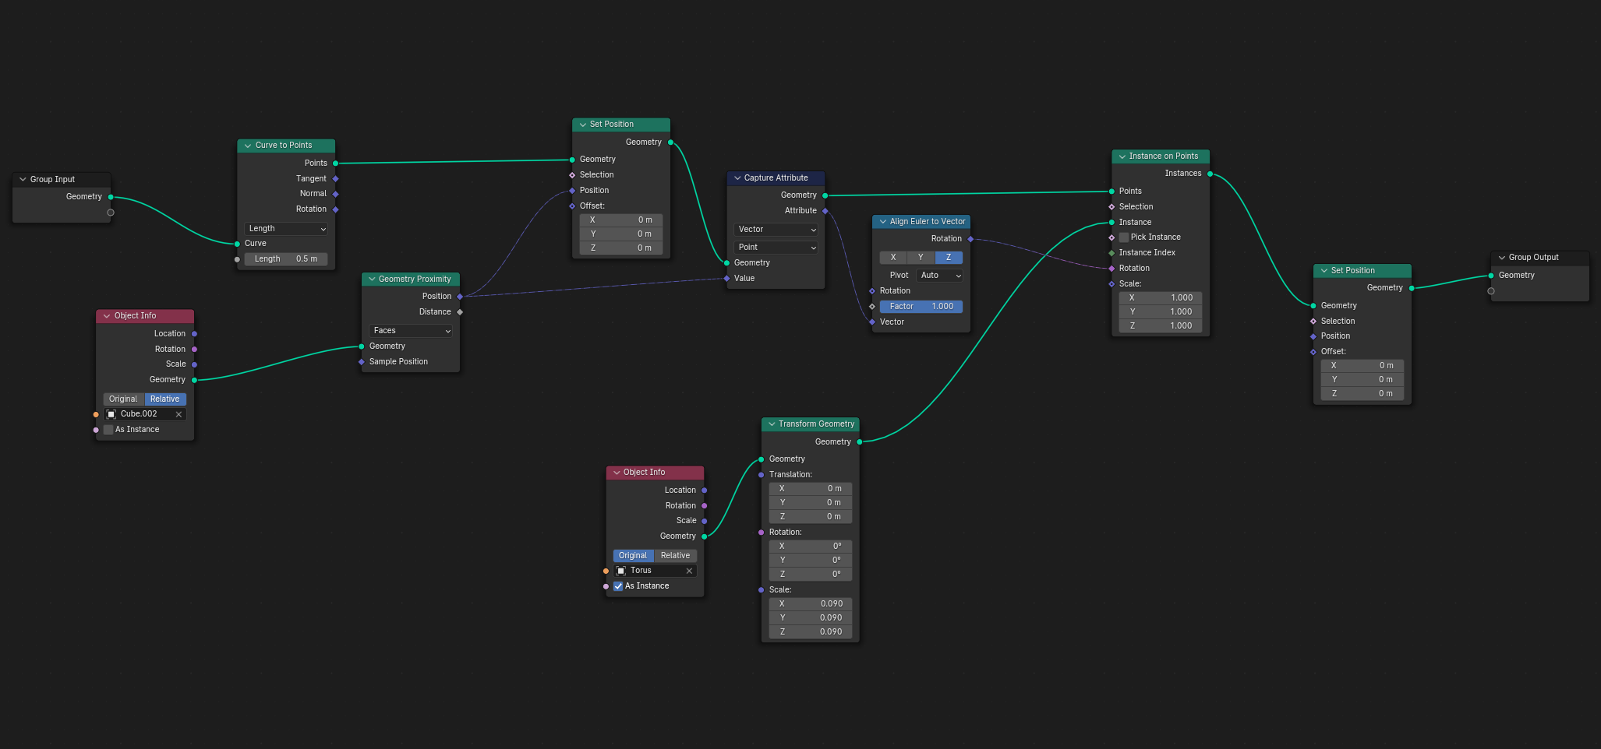Click the Value input socket on Capture Attribute
1601x749 pixels.
click(x=726, y=279)
